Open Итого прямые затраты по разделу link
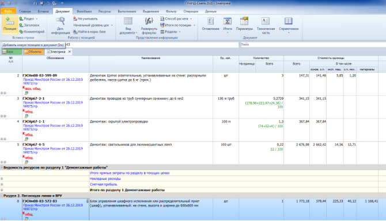The width and height of the screenshot is (386, 221). tap(130, 173)
